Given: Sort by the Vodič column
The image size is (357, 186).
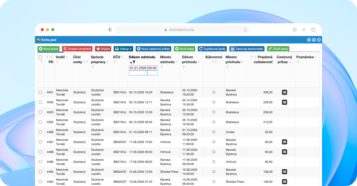Looking at the screenshot, I should pos(67,57).
